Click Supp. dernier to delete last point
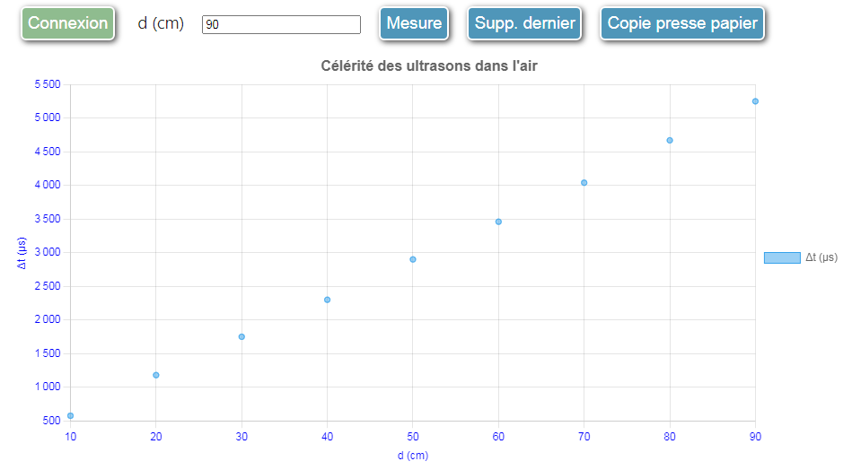Viewport: 852px width, 470px height. (524, 23)
